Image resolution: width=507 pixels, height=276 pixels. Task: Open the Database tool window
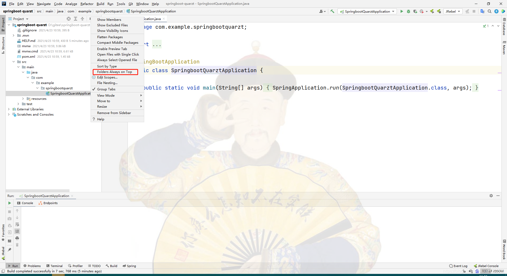point(504,27)
